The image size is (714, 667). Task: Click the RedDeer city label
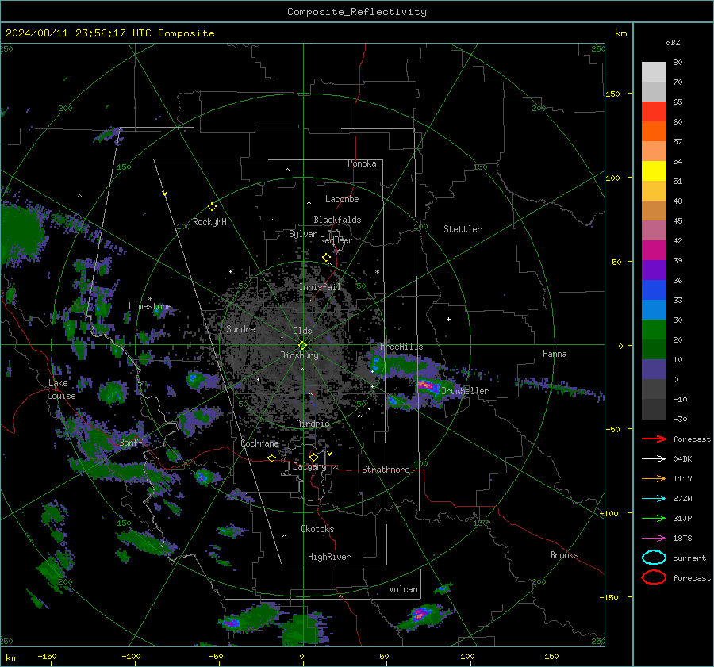[336, 240]
